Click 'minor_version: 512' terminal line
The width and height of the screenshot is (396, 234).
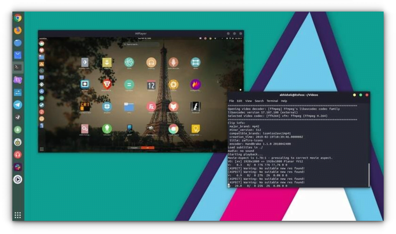[x=245, y=130]
